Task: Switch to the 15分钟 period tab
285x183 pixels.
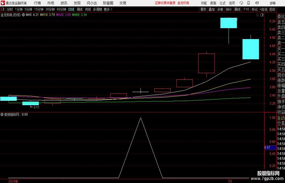Action: coord(39,9)
